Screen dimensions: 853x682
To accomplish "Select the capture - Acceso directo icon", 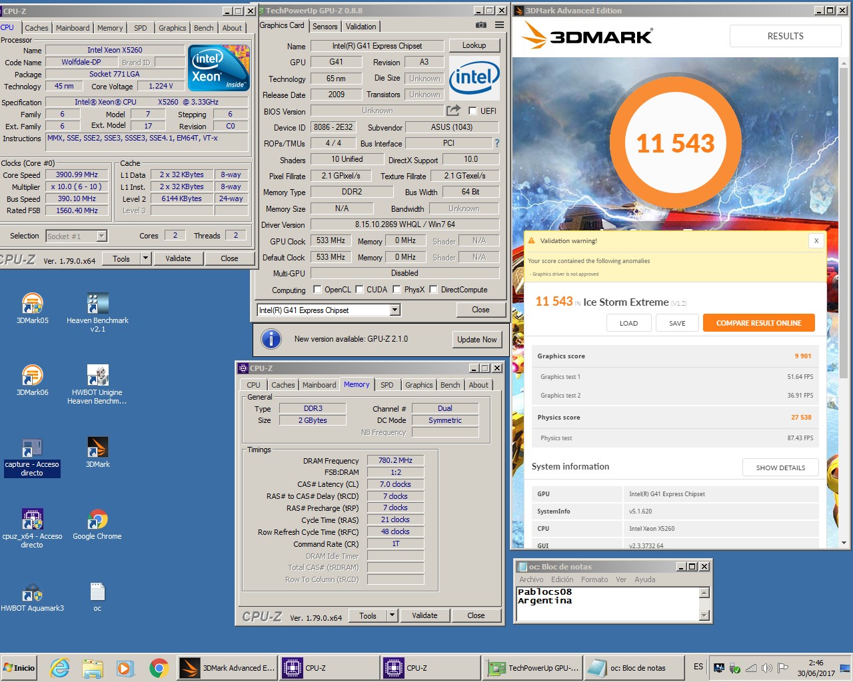I will (32, 457).
